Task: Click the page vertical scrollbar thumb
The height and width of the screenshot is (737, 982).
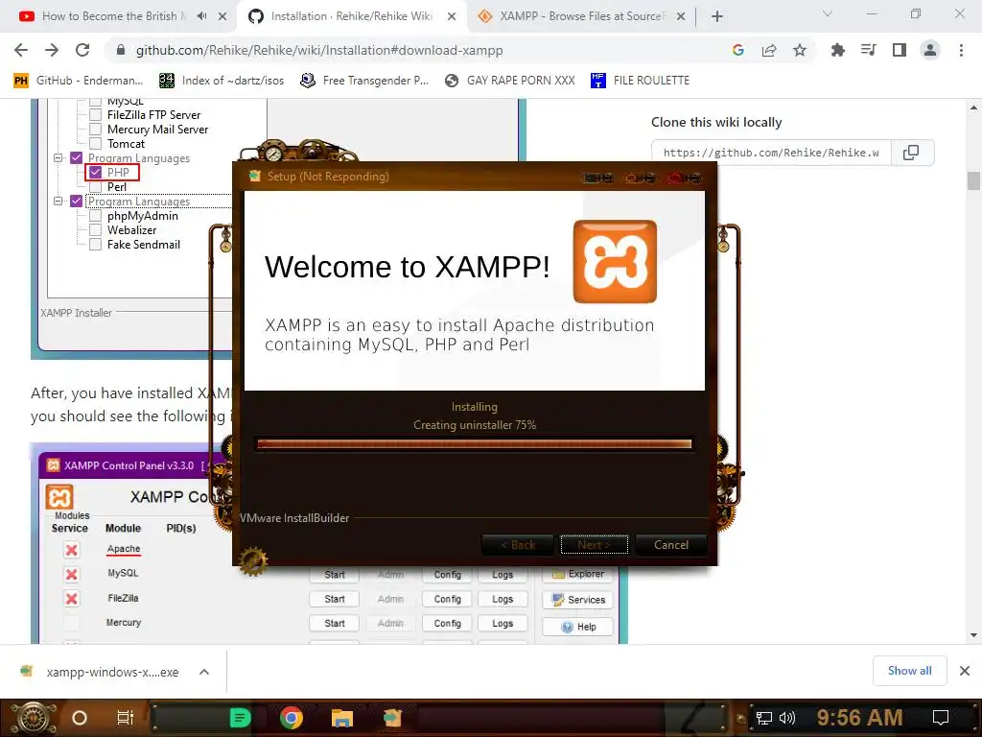Action: pyautogui.click(x=973, y=180)
